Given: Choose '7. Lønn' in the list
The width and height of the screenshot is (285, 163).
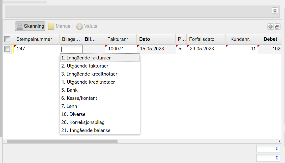Looking at the screenshot, I should tap(69, 106).
